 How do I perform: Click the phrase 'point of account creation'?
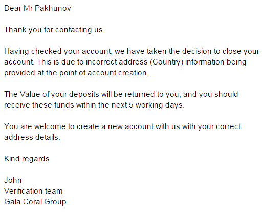coord(103,73)
